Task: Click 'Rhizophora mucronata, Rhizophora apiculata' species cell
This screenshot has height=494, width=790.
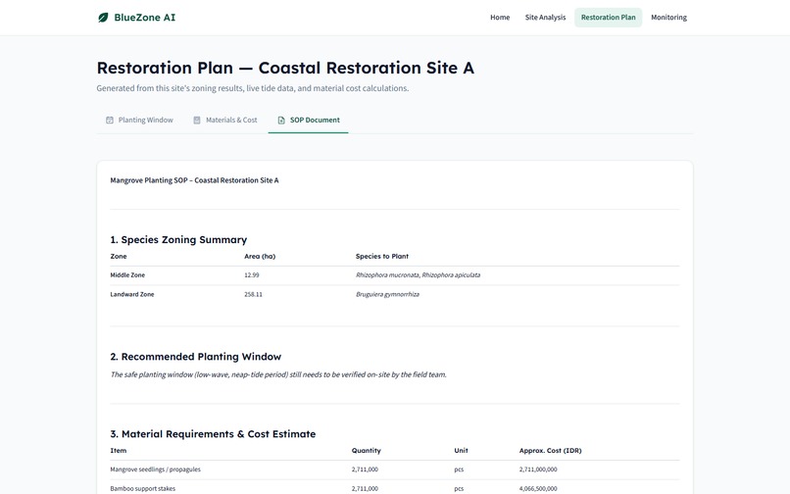Action: click(418, 275)
